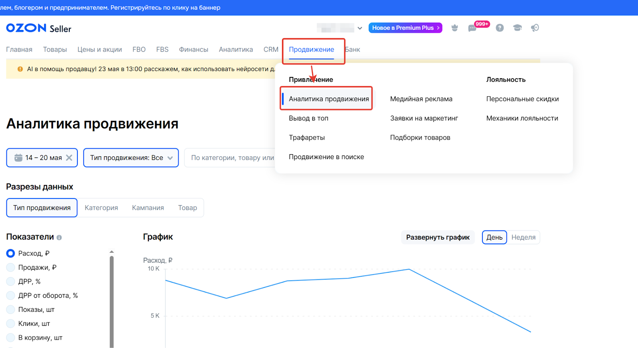638x348 pixels.
Task: Open the crown premium icon in header
Action: (x=455, y=28)
